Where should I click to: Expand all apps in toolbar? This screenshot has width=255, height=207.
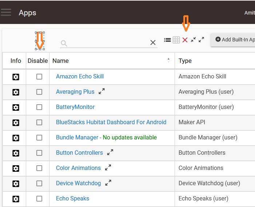(201, 40)
